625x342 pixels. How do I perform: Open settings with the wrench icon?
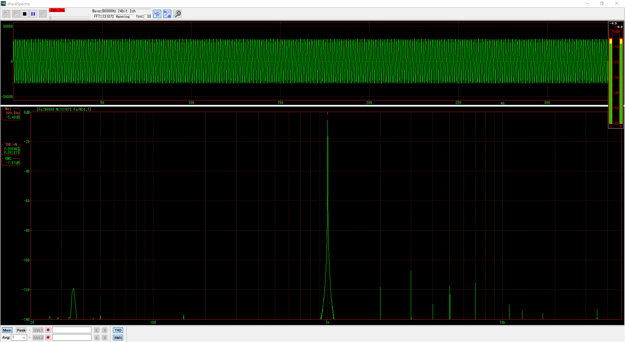(177, 14)
